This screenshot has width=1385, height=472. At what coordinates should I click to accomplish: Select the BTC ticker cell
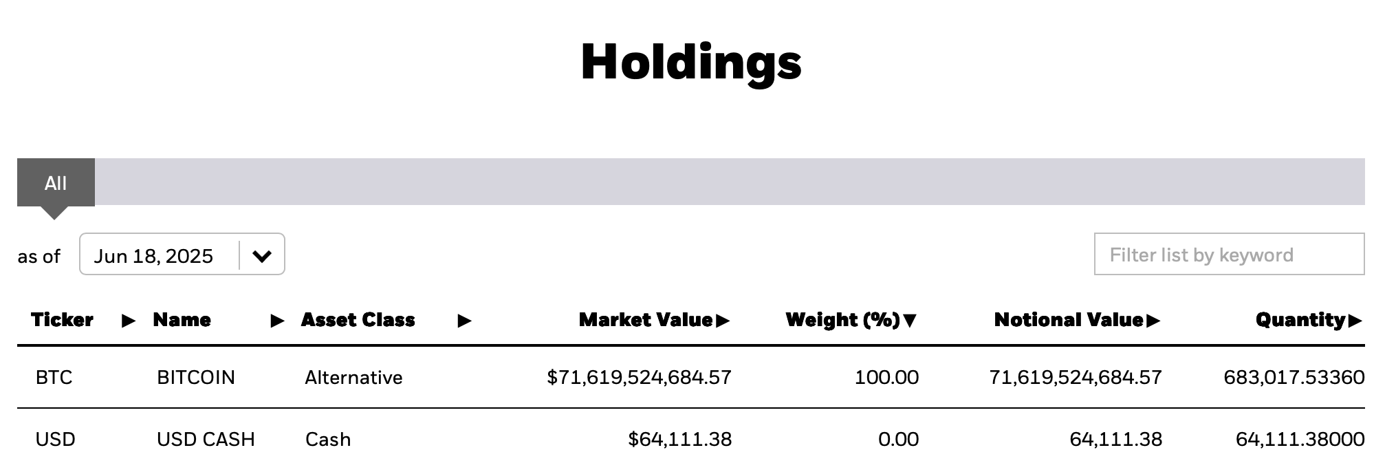pos(55,377)
